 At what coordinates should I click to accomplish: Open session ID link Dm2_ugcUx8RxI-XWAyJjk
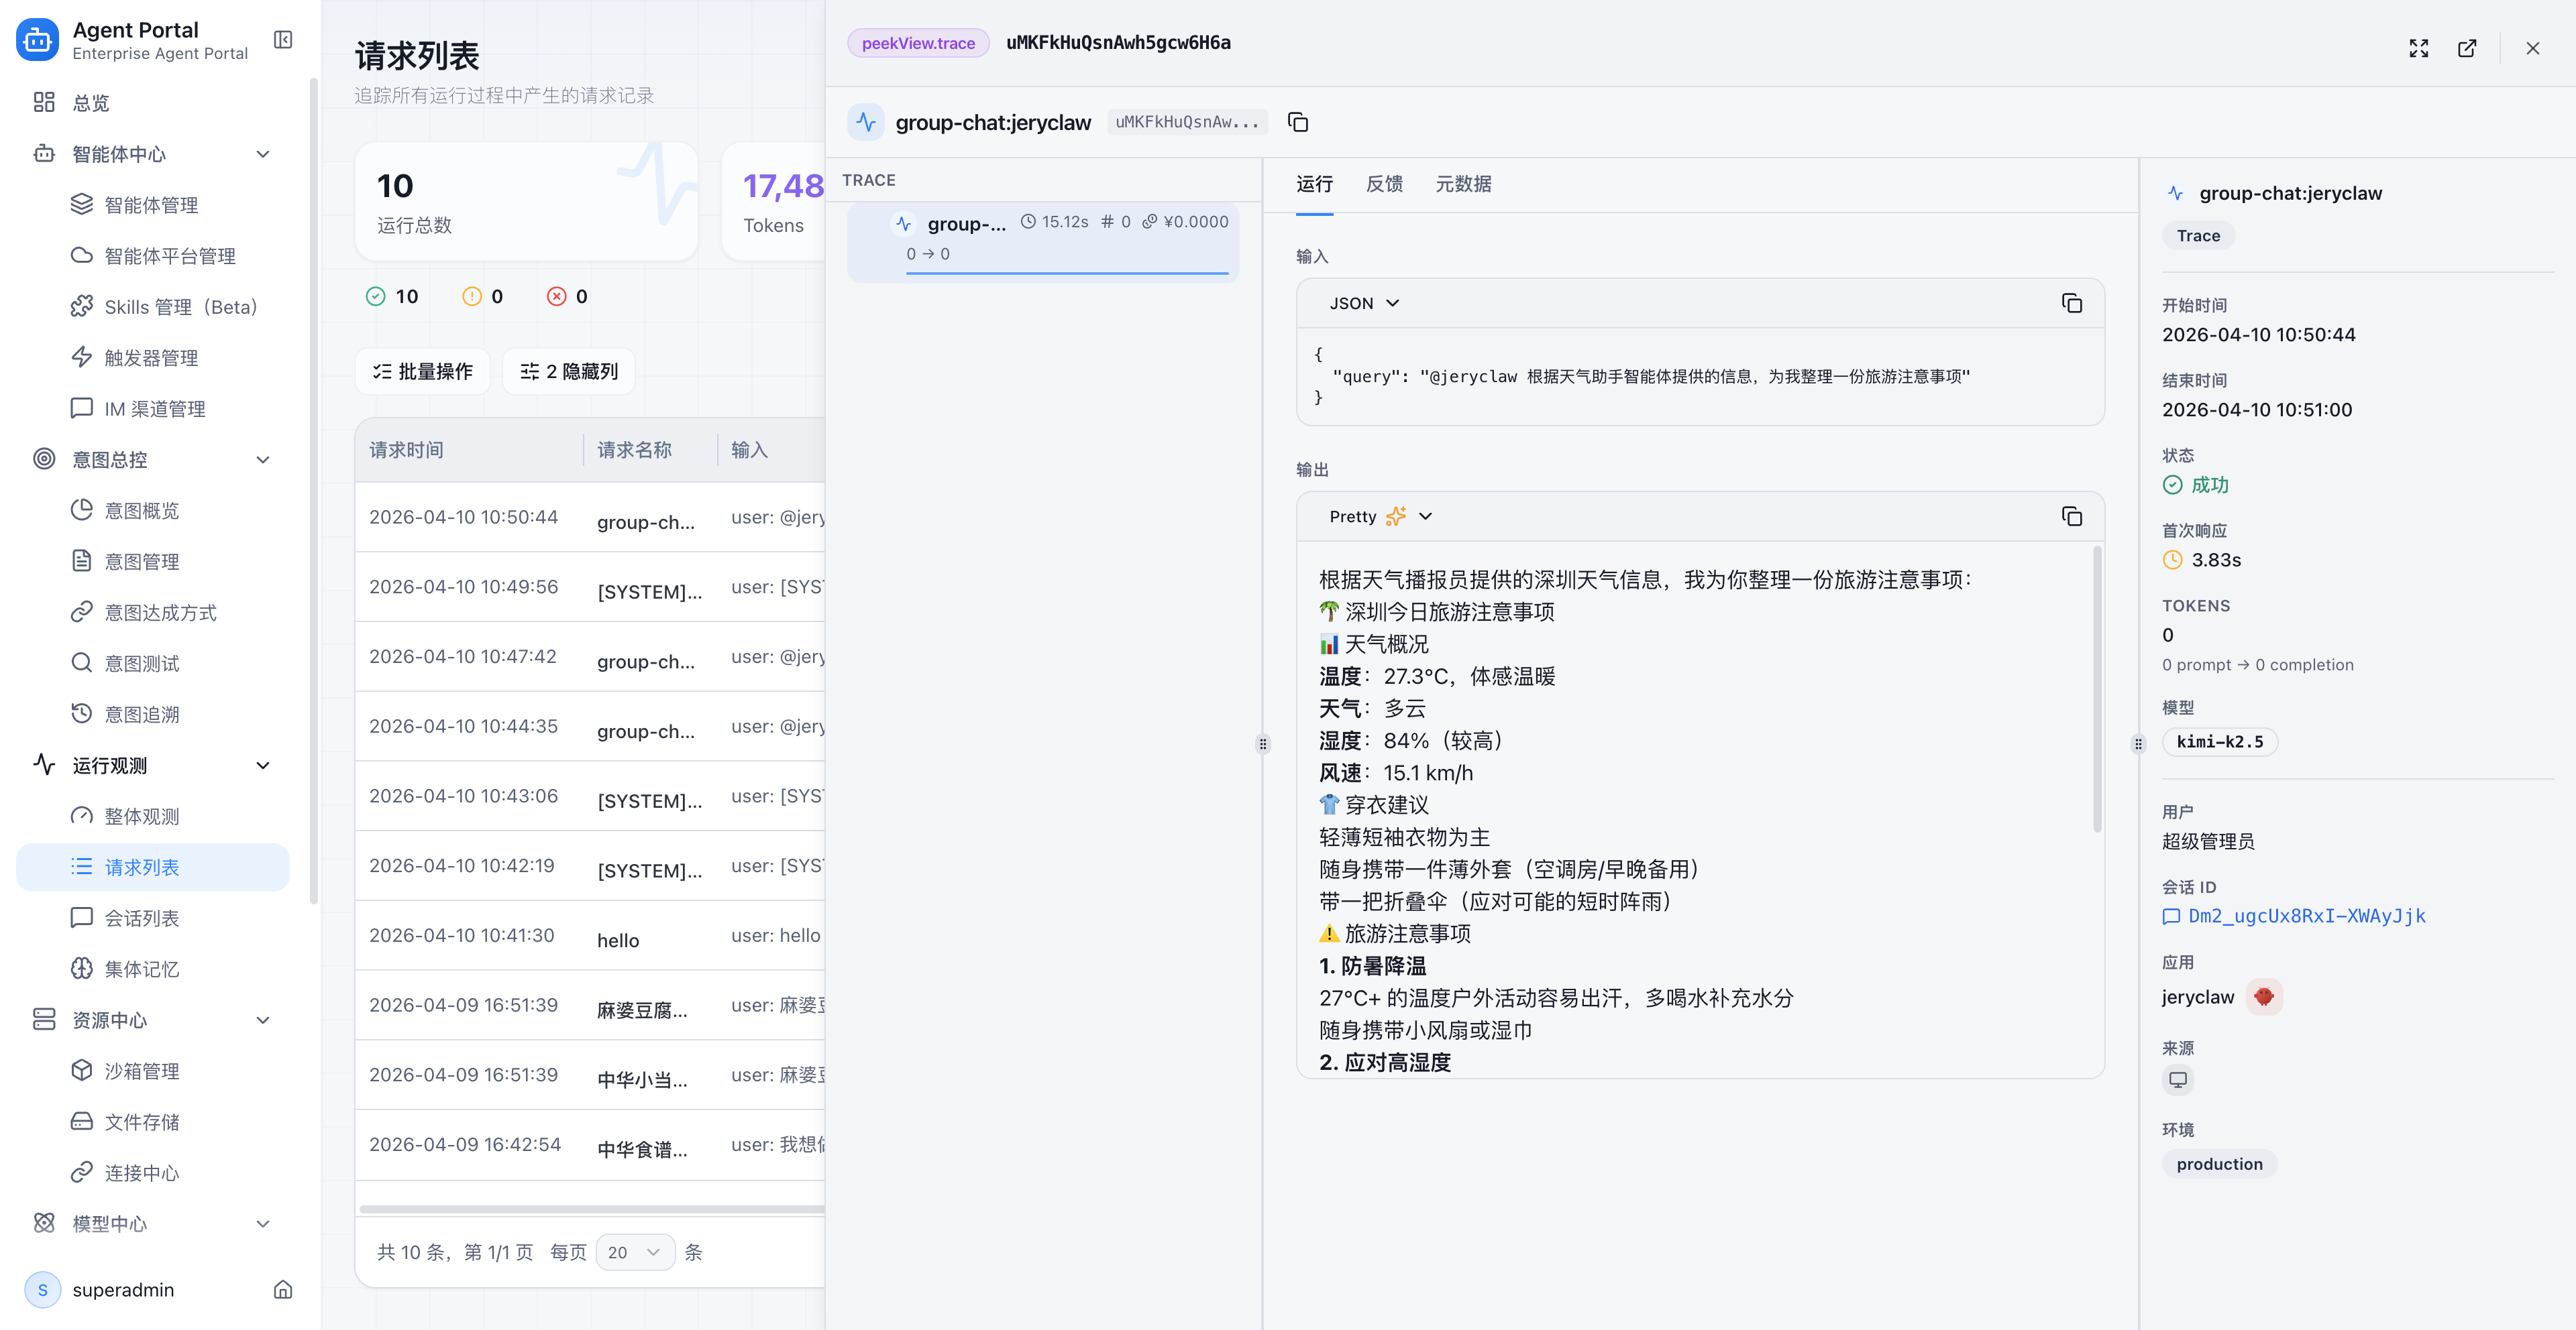[2306, 915]
